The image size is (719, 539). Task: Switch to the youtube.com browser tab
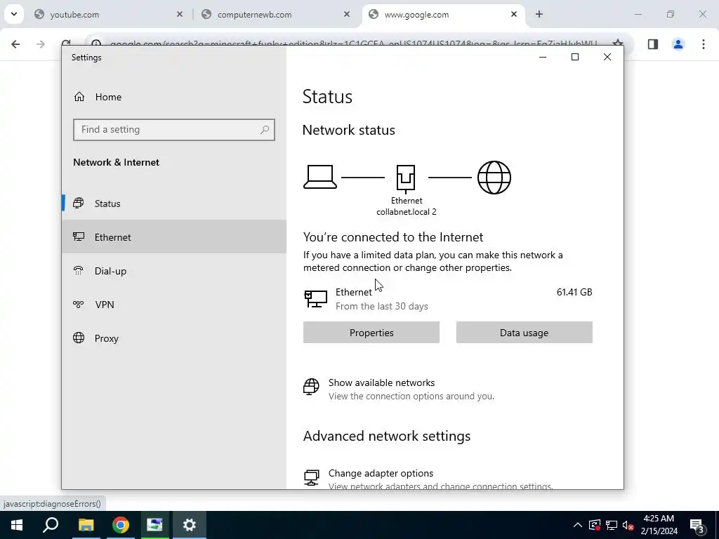coord(107,14)
